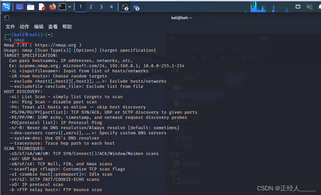The height and width of the screenshot is (195, 321).
Task: Click the TARGET SPECIFICATION: heading line
Action: (x=31, y=55)
